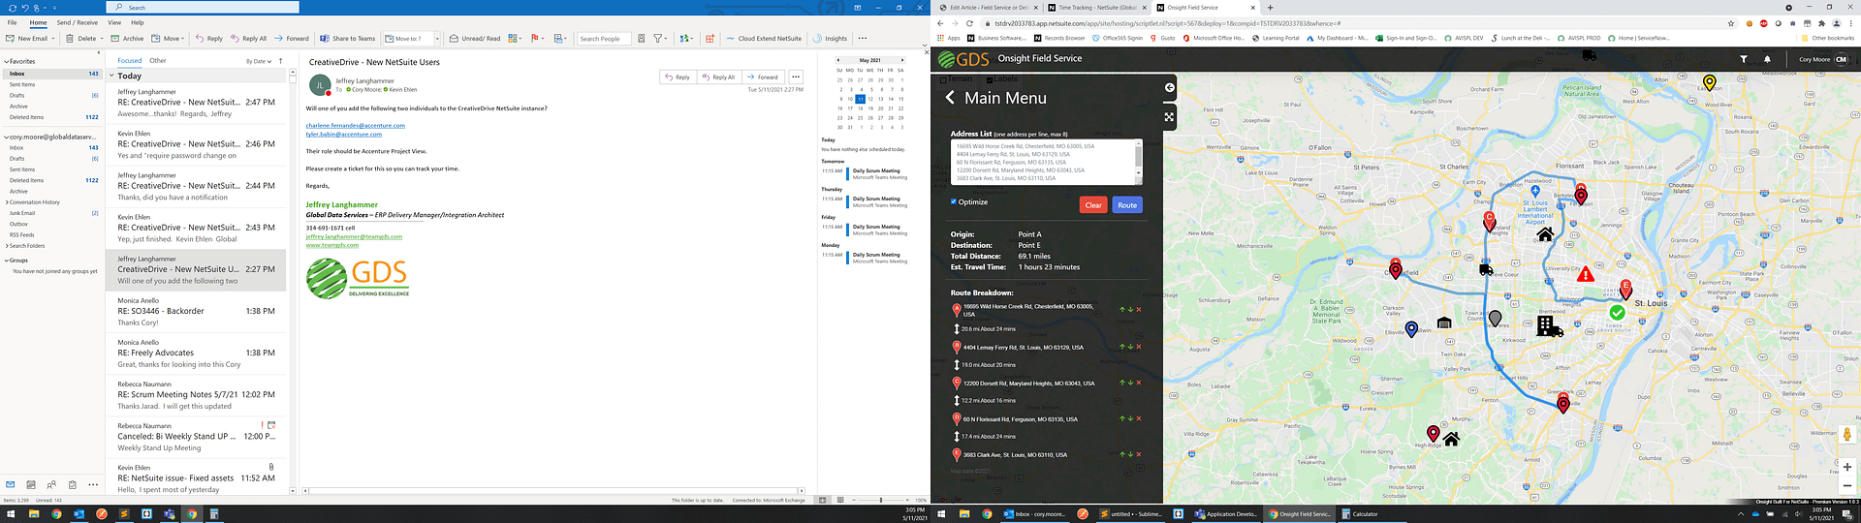Click the map zoom in plus button
Screen dimensions: 1861x523
(x=1847, y=467)
